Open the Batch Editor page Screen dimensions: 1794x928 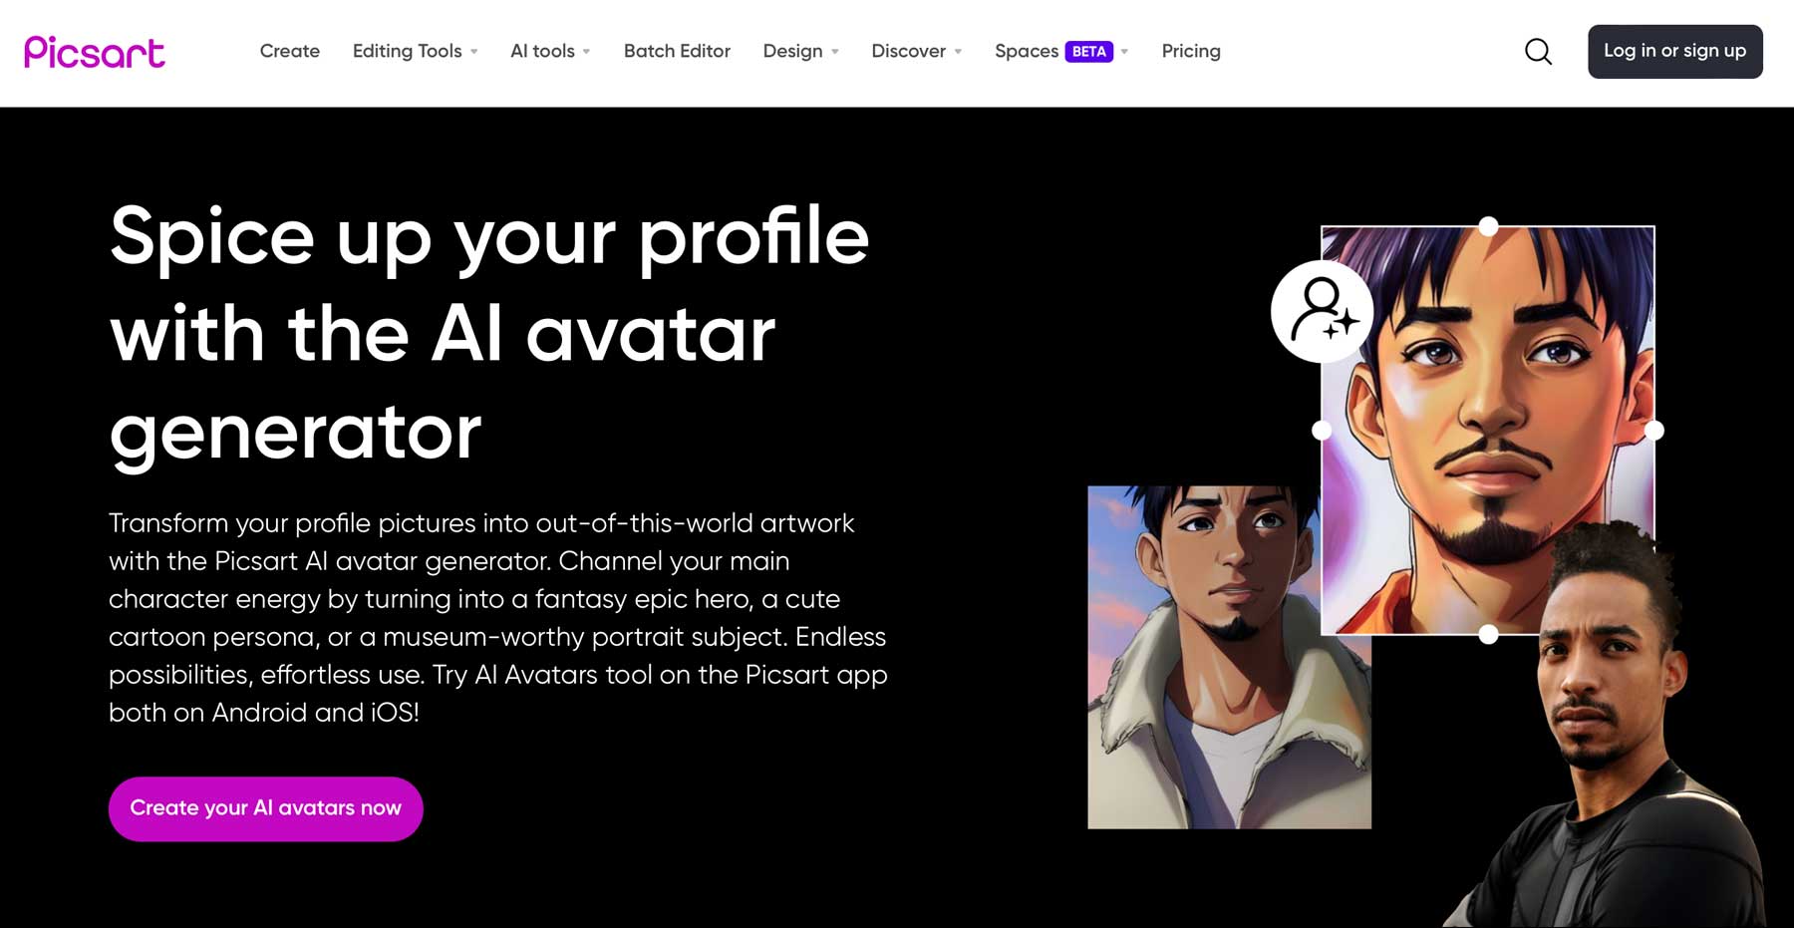point(677,51)
